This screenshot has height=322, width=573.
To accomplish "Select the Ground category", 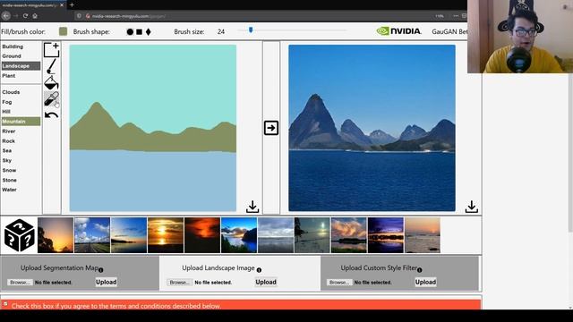I will click(12, 56).
